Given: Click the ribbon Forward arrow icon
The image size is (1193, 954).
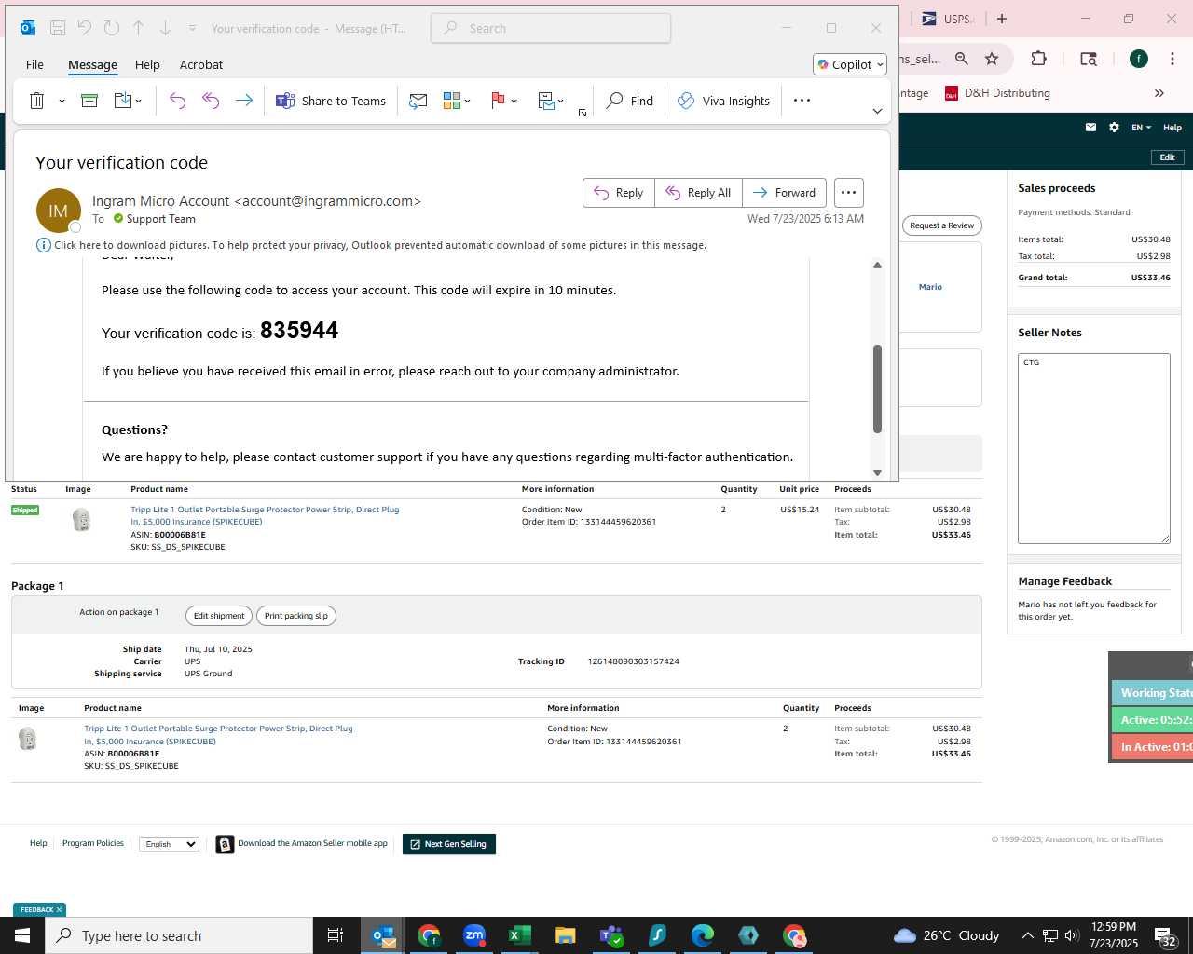Looking at the screenshot, I should [x=244, y=101].
